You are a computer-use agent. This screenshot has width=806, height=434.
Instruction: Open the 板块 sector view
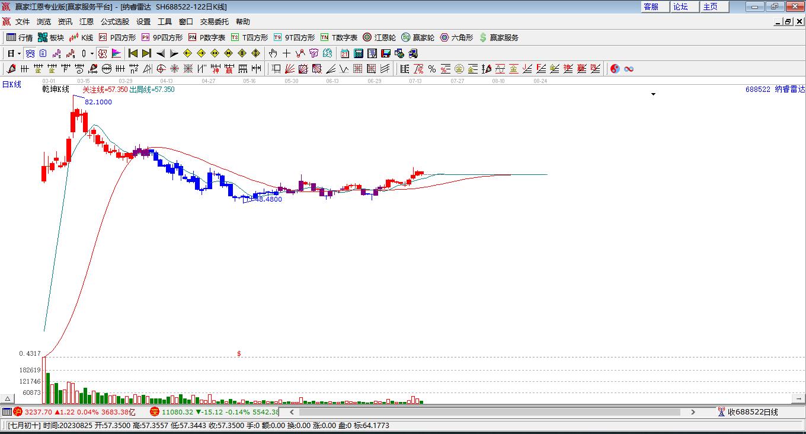pyautogui.click(x=51, y=37)
